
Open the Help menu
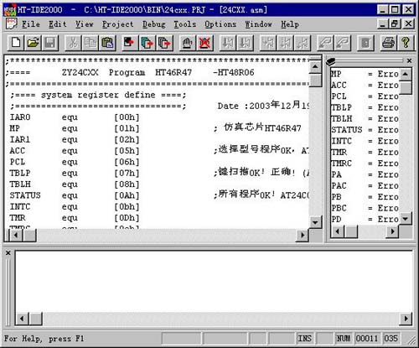pos(290,24)
